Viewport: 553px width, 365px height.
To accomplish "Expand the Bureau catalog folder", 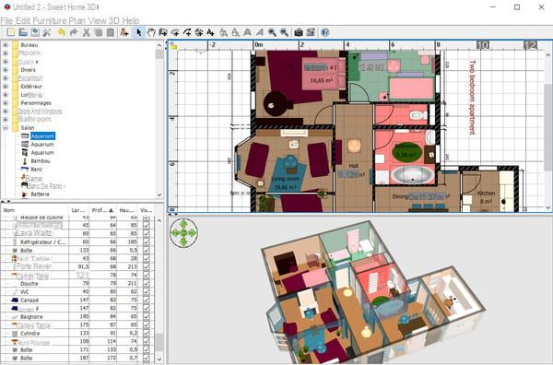I will (6, 45).
